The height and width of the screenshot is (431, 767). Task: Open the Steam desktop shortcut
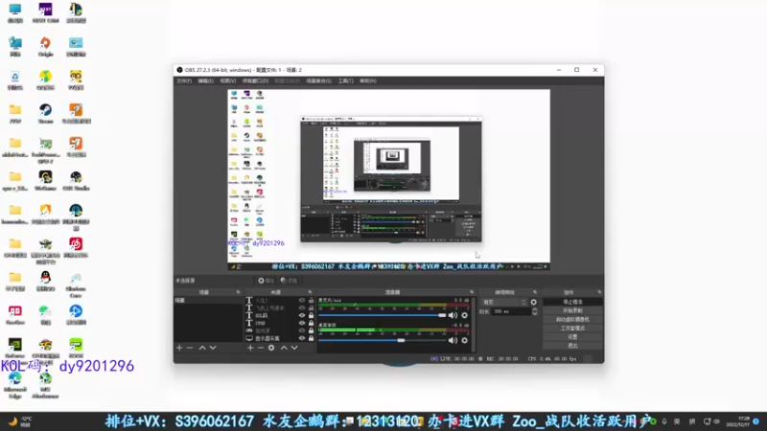click(x=45, y=114)
